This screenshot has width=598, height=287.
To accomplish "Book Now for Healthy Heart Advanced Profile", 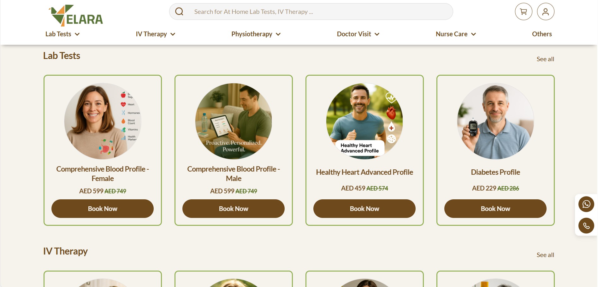I will click(x=364, y=208).
